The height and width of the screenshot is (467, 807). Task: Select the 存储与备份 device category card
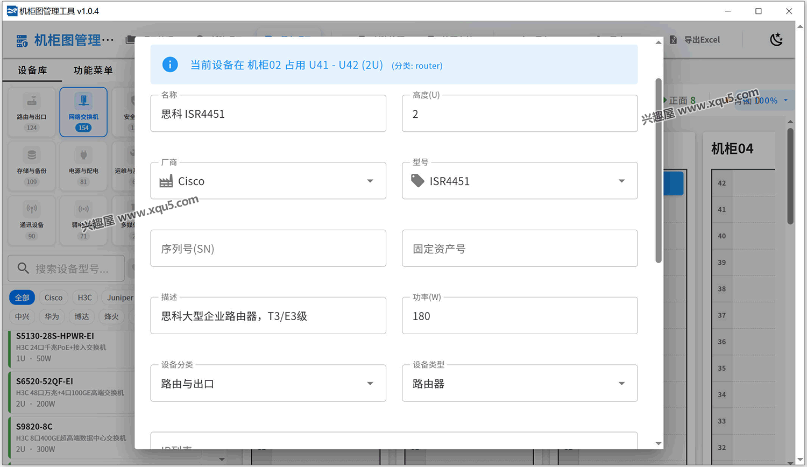32,166
